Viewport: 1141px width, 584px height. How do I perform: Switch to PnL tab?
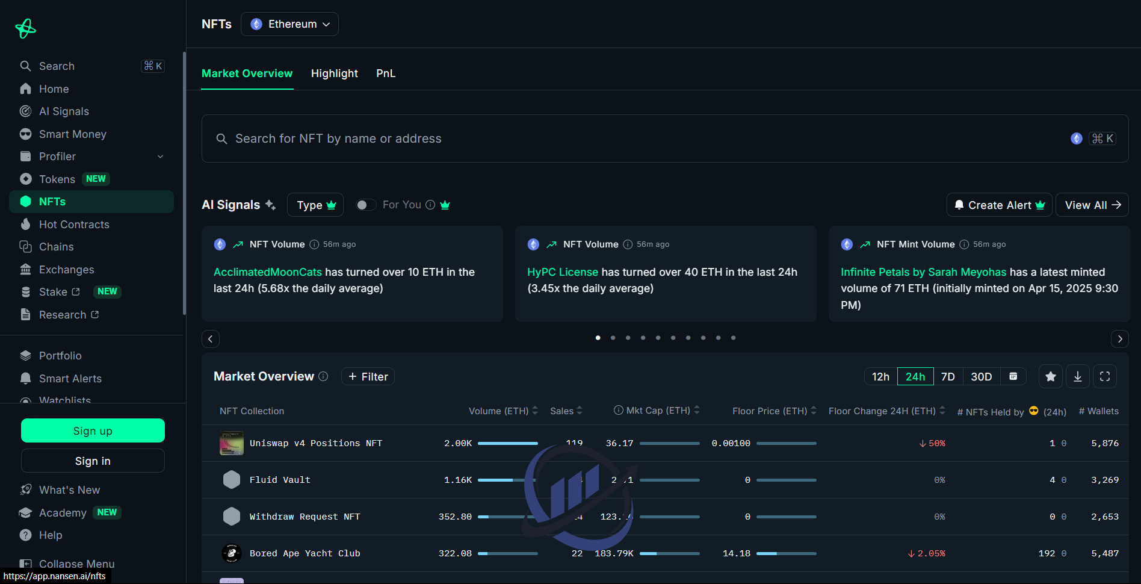point(386,73)
